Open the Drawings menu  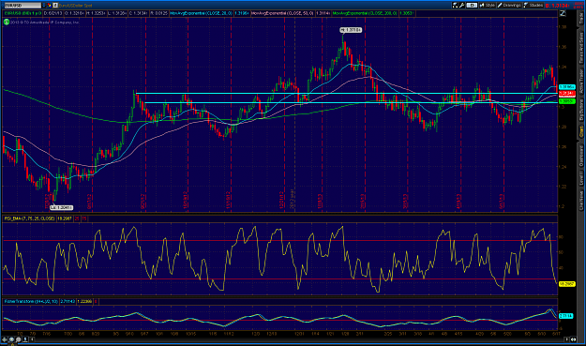pos(509,6)
